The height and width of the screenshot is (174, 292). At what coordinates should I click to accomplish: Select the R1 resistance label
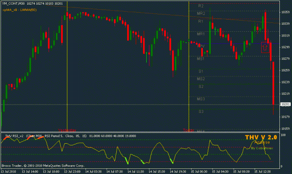(200, 21)
